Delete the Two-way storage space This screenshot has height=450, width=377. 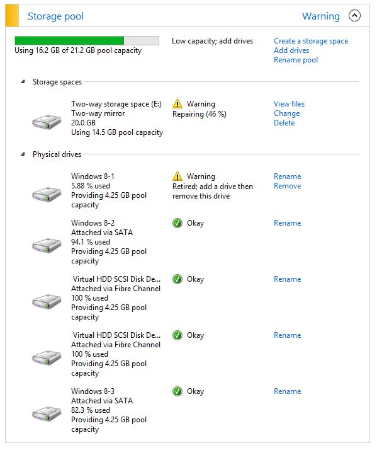coord(284,123)
